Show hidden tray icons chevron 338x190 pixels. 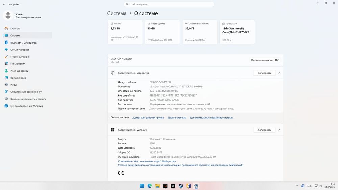click(297, 186)
